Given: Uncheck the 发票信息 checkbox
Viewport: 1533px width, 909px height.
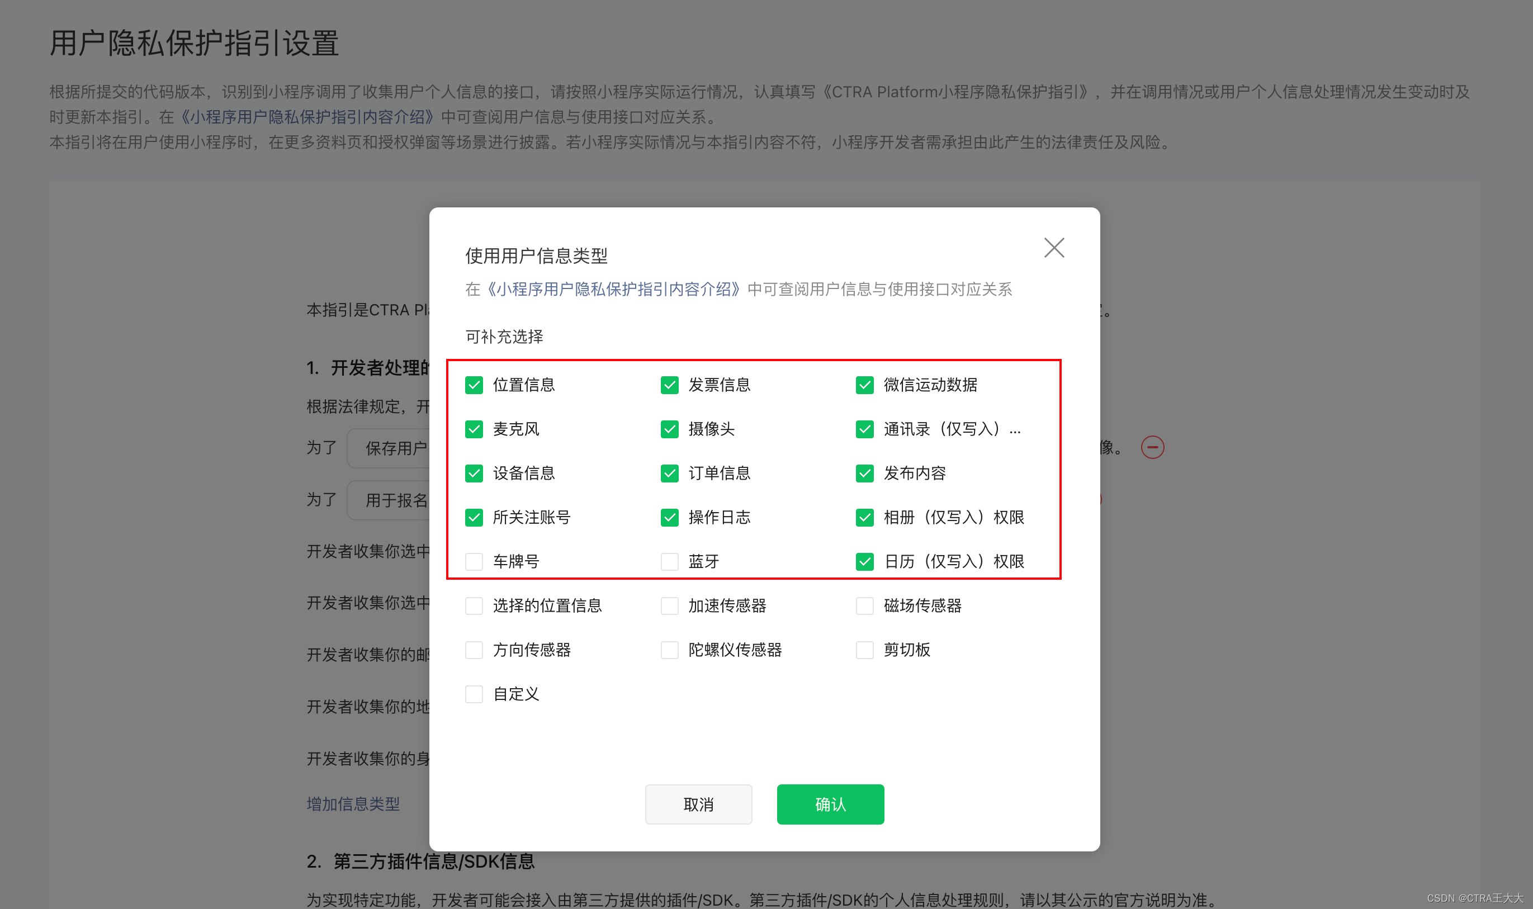Looking at the screenshot, I should pos(669,385).
